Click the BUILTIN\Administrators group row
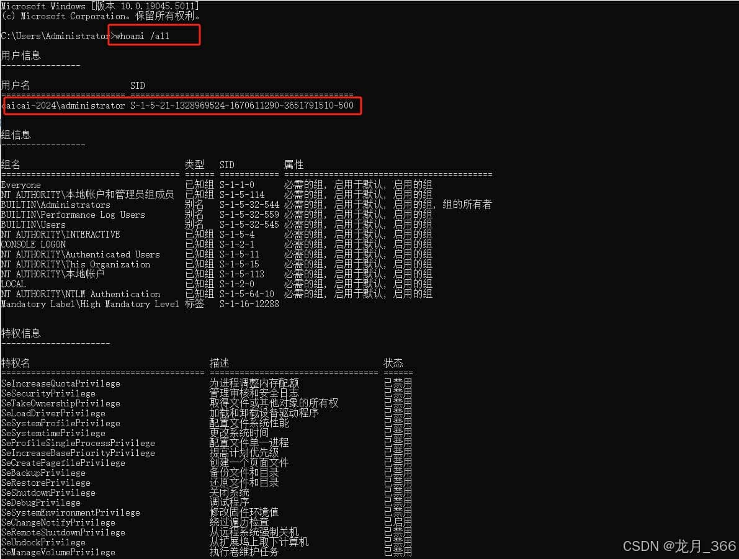Viewport: 739px width, 559px height. (x=246, y=205)
